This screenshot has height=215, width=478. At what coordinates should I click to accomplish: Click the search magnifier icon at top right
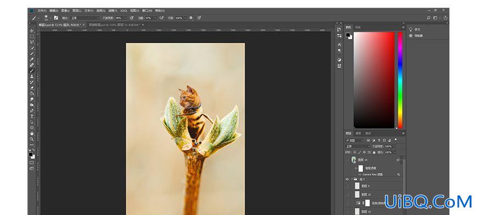[x=429, y=18]
